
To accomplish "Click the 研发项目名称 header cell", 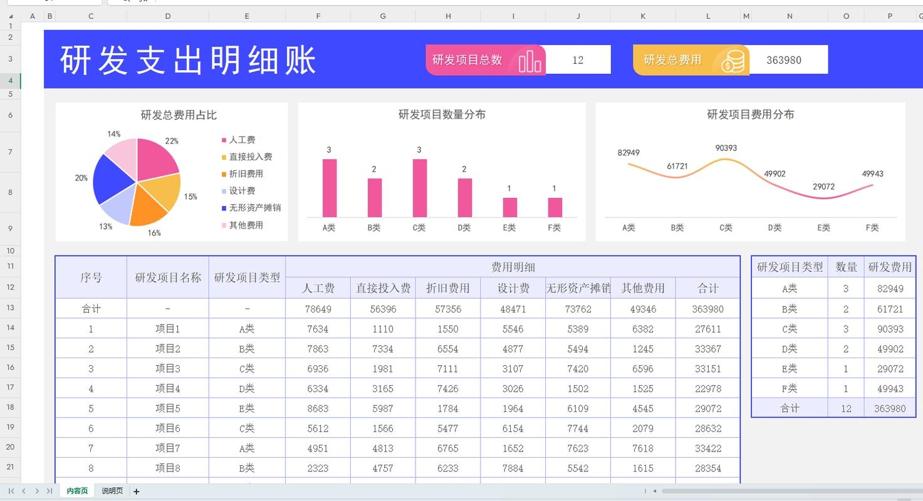I will [168, 277].
